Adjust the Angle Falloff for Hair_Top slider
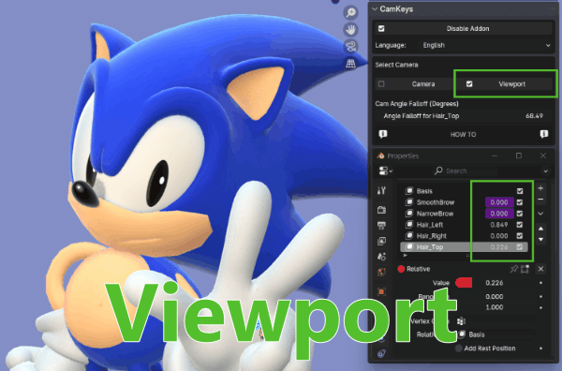 click(x=463, y=116)
